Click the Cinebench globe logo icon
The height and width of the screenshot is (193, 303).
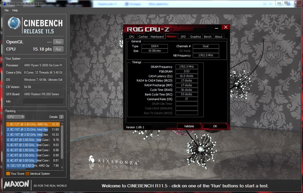tap(14, 23)
